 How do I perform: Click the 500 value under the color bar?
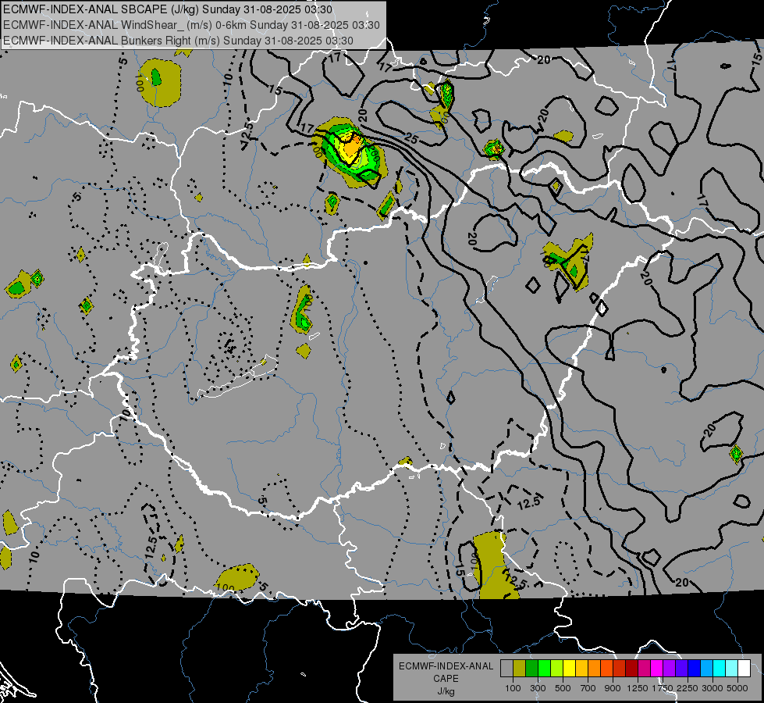[563, 688]
